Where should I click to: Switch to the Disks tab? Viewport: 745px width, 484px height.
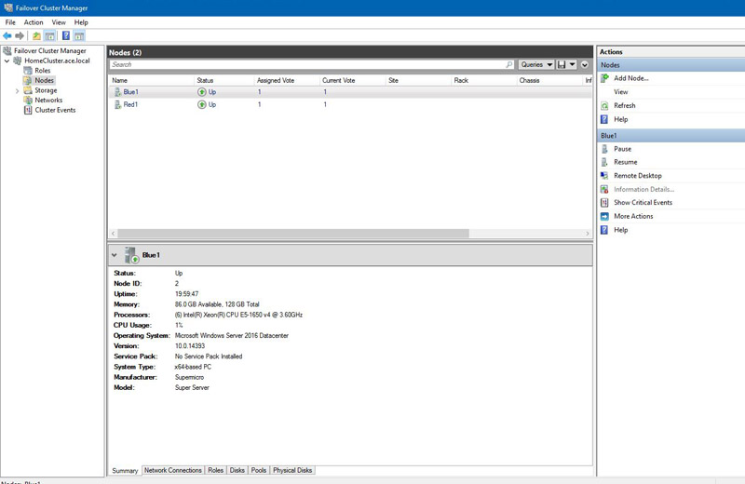[237, 470]
